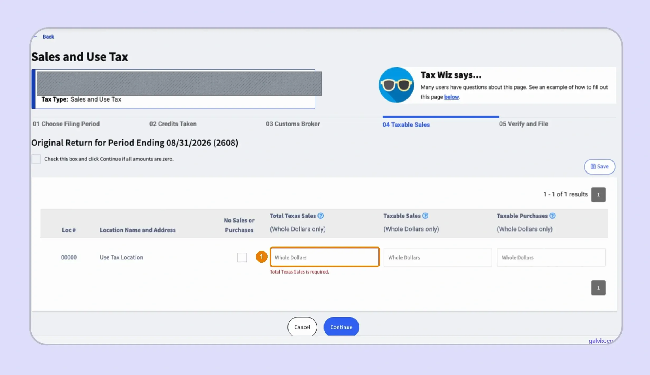Click the '1 - 1 of 1 results' text
The height and width of the screenshot is (375, 650).
565,194
